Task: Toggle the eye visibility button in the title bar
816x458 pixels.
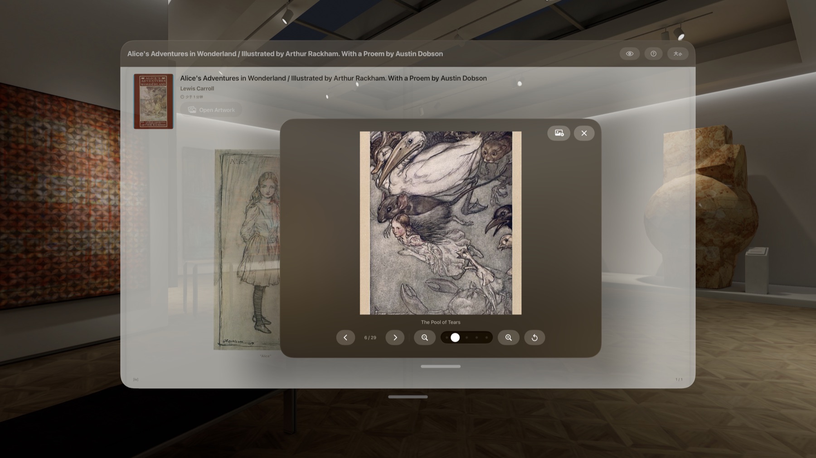Action: click(630, 53)
